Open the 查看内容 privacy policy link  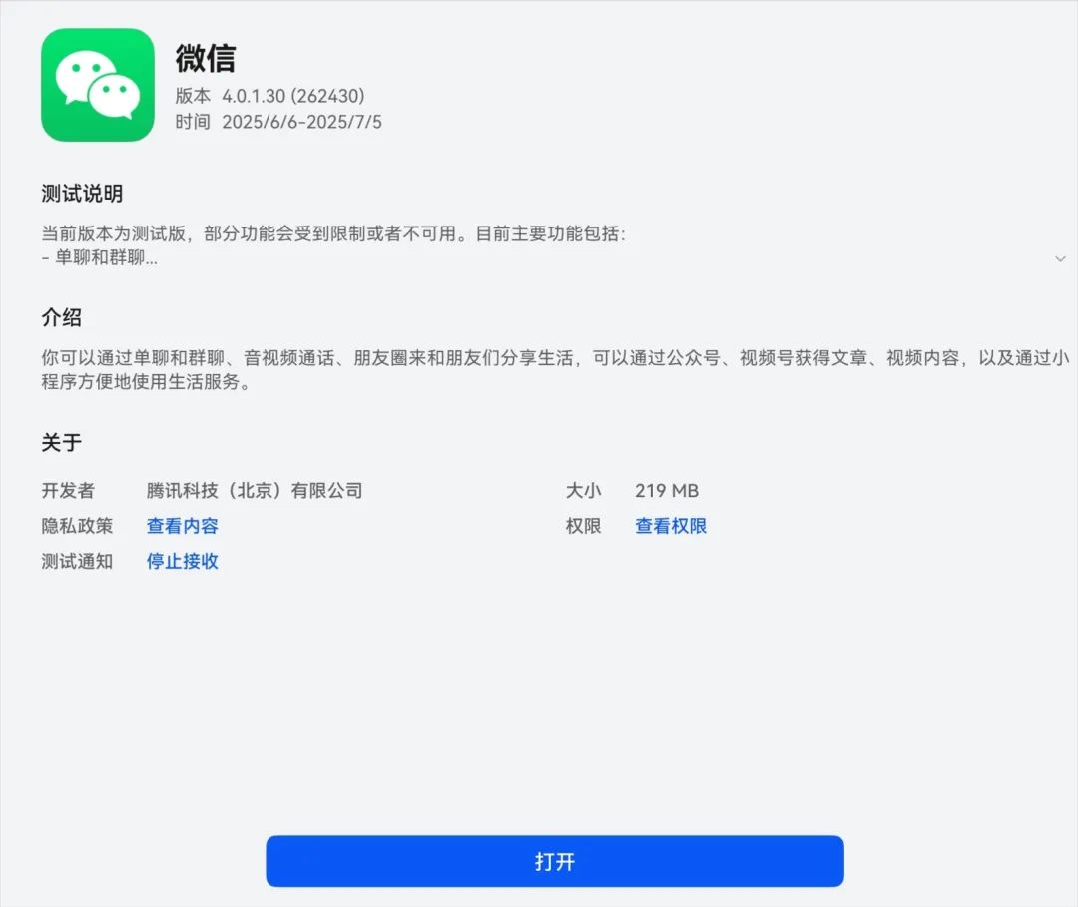coord(183,526)
